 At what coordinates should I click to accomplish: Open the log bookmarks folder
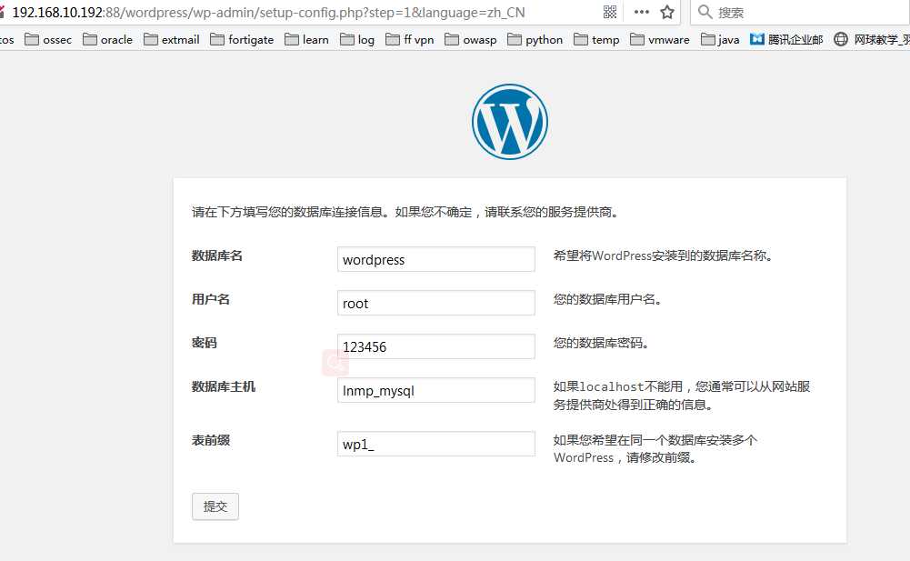pos(357,39)
